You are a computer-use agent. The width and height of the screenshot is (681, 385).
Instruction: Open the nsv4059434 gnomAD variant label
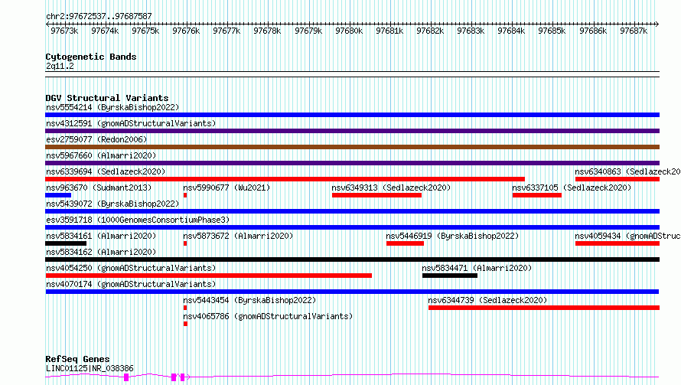tap(627, 236)
